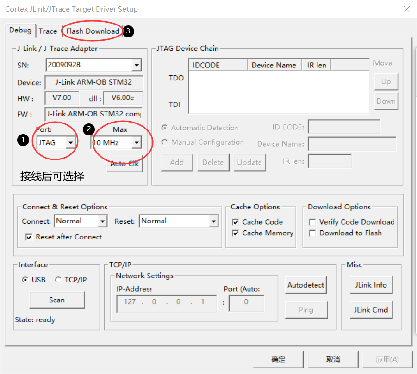Viewport: 417px width, 374px height.
Task: Switch to the Debug tab
Action: coord(20,31)
